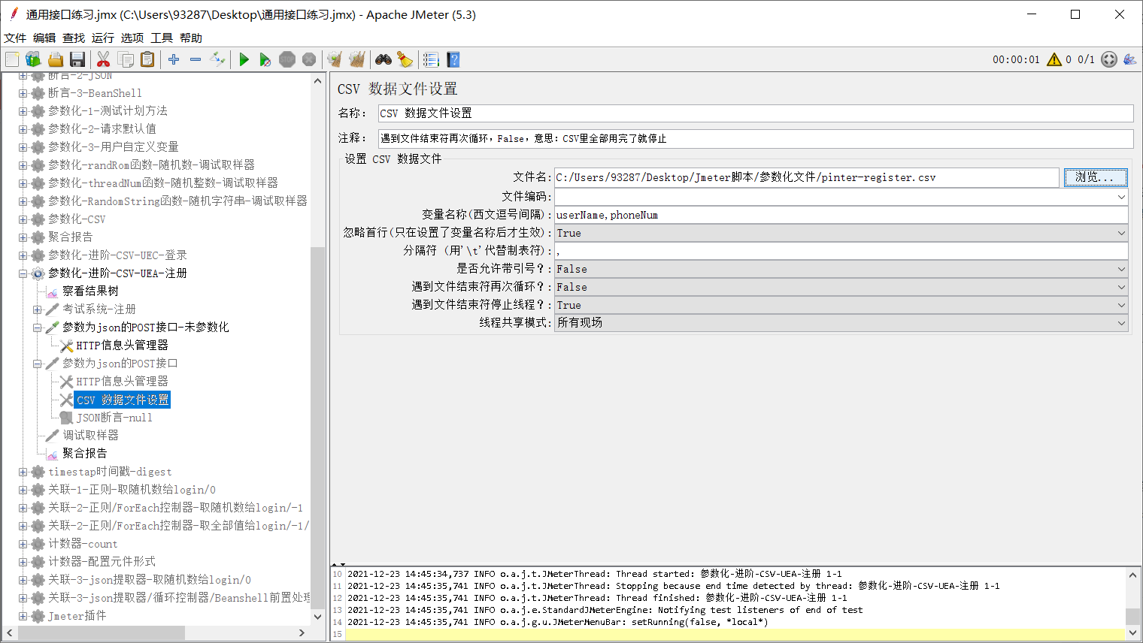This screenshot has width=1143, height=643.
Task: Open function helper dialog icon
Action: (431, 59)
